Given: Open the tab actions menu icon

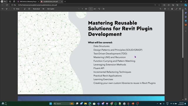Looking at the screenshot, I should click(x=14, y=1).
